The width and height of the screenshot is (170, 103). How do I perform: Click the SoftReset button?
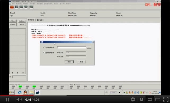coord(13,21)
